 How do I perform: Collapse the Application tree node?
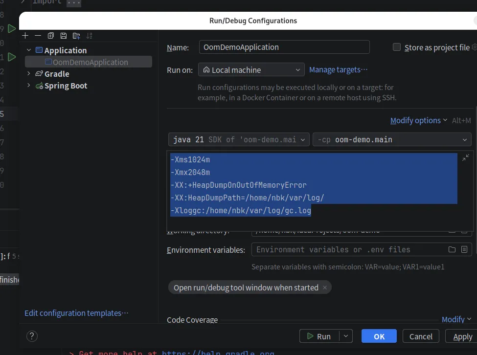tap(29, 50)
